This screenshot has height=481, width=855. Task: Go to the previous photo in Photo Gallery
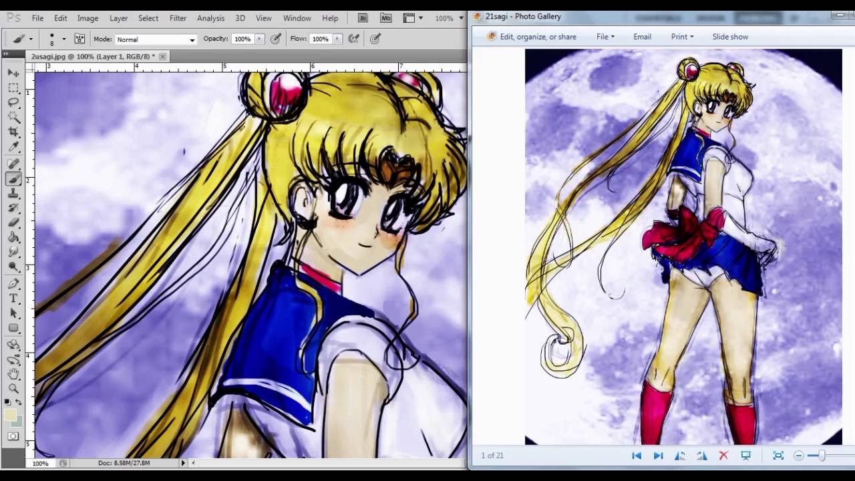[x=637, y=456]
